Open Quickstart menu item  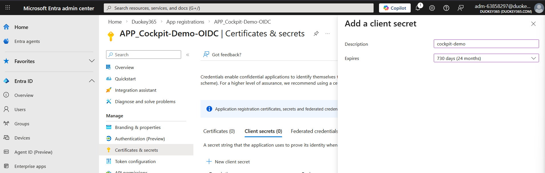coord(125,79)
